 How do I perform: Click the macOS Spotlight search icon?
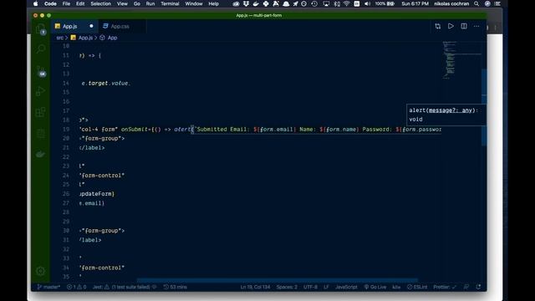click(476, 3)
